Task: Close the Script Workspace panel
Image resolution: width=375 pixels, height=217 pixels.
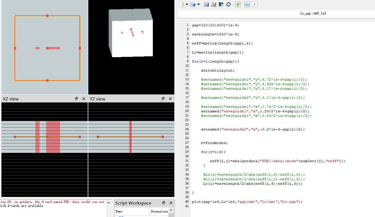Action: (171, 203)
